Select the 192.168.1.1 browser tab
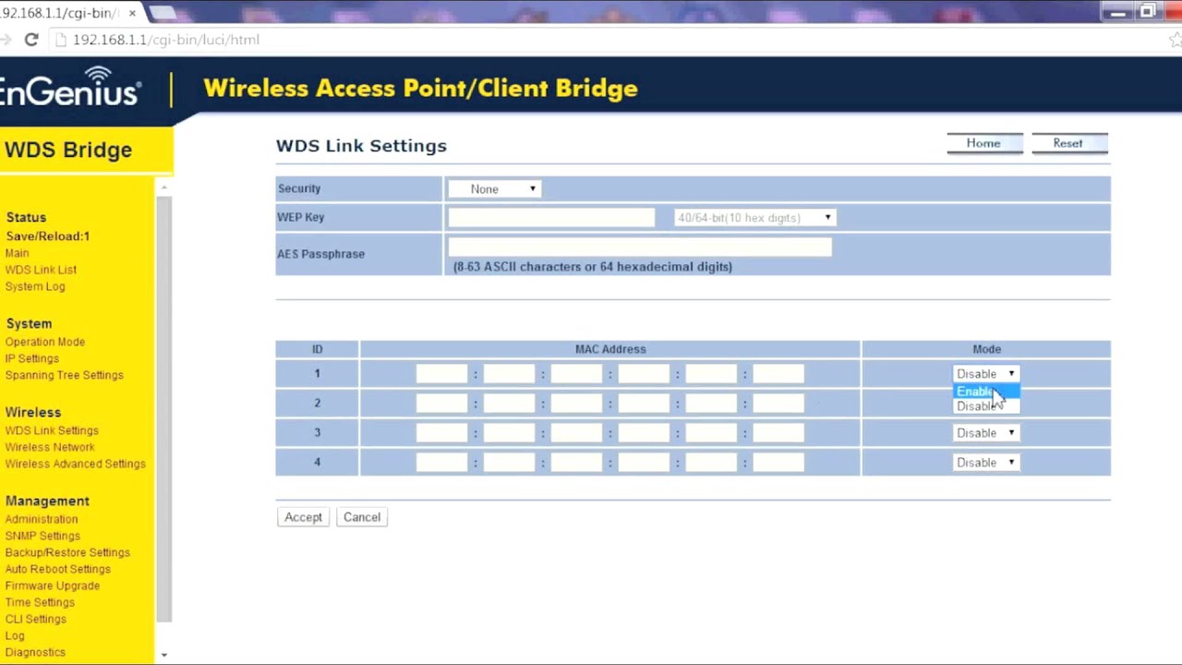Screen dimensions: 1182x665 (x=63, y=13)
